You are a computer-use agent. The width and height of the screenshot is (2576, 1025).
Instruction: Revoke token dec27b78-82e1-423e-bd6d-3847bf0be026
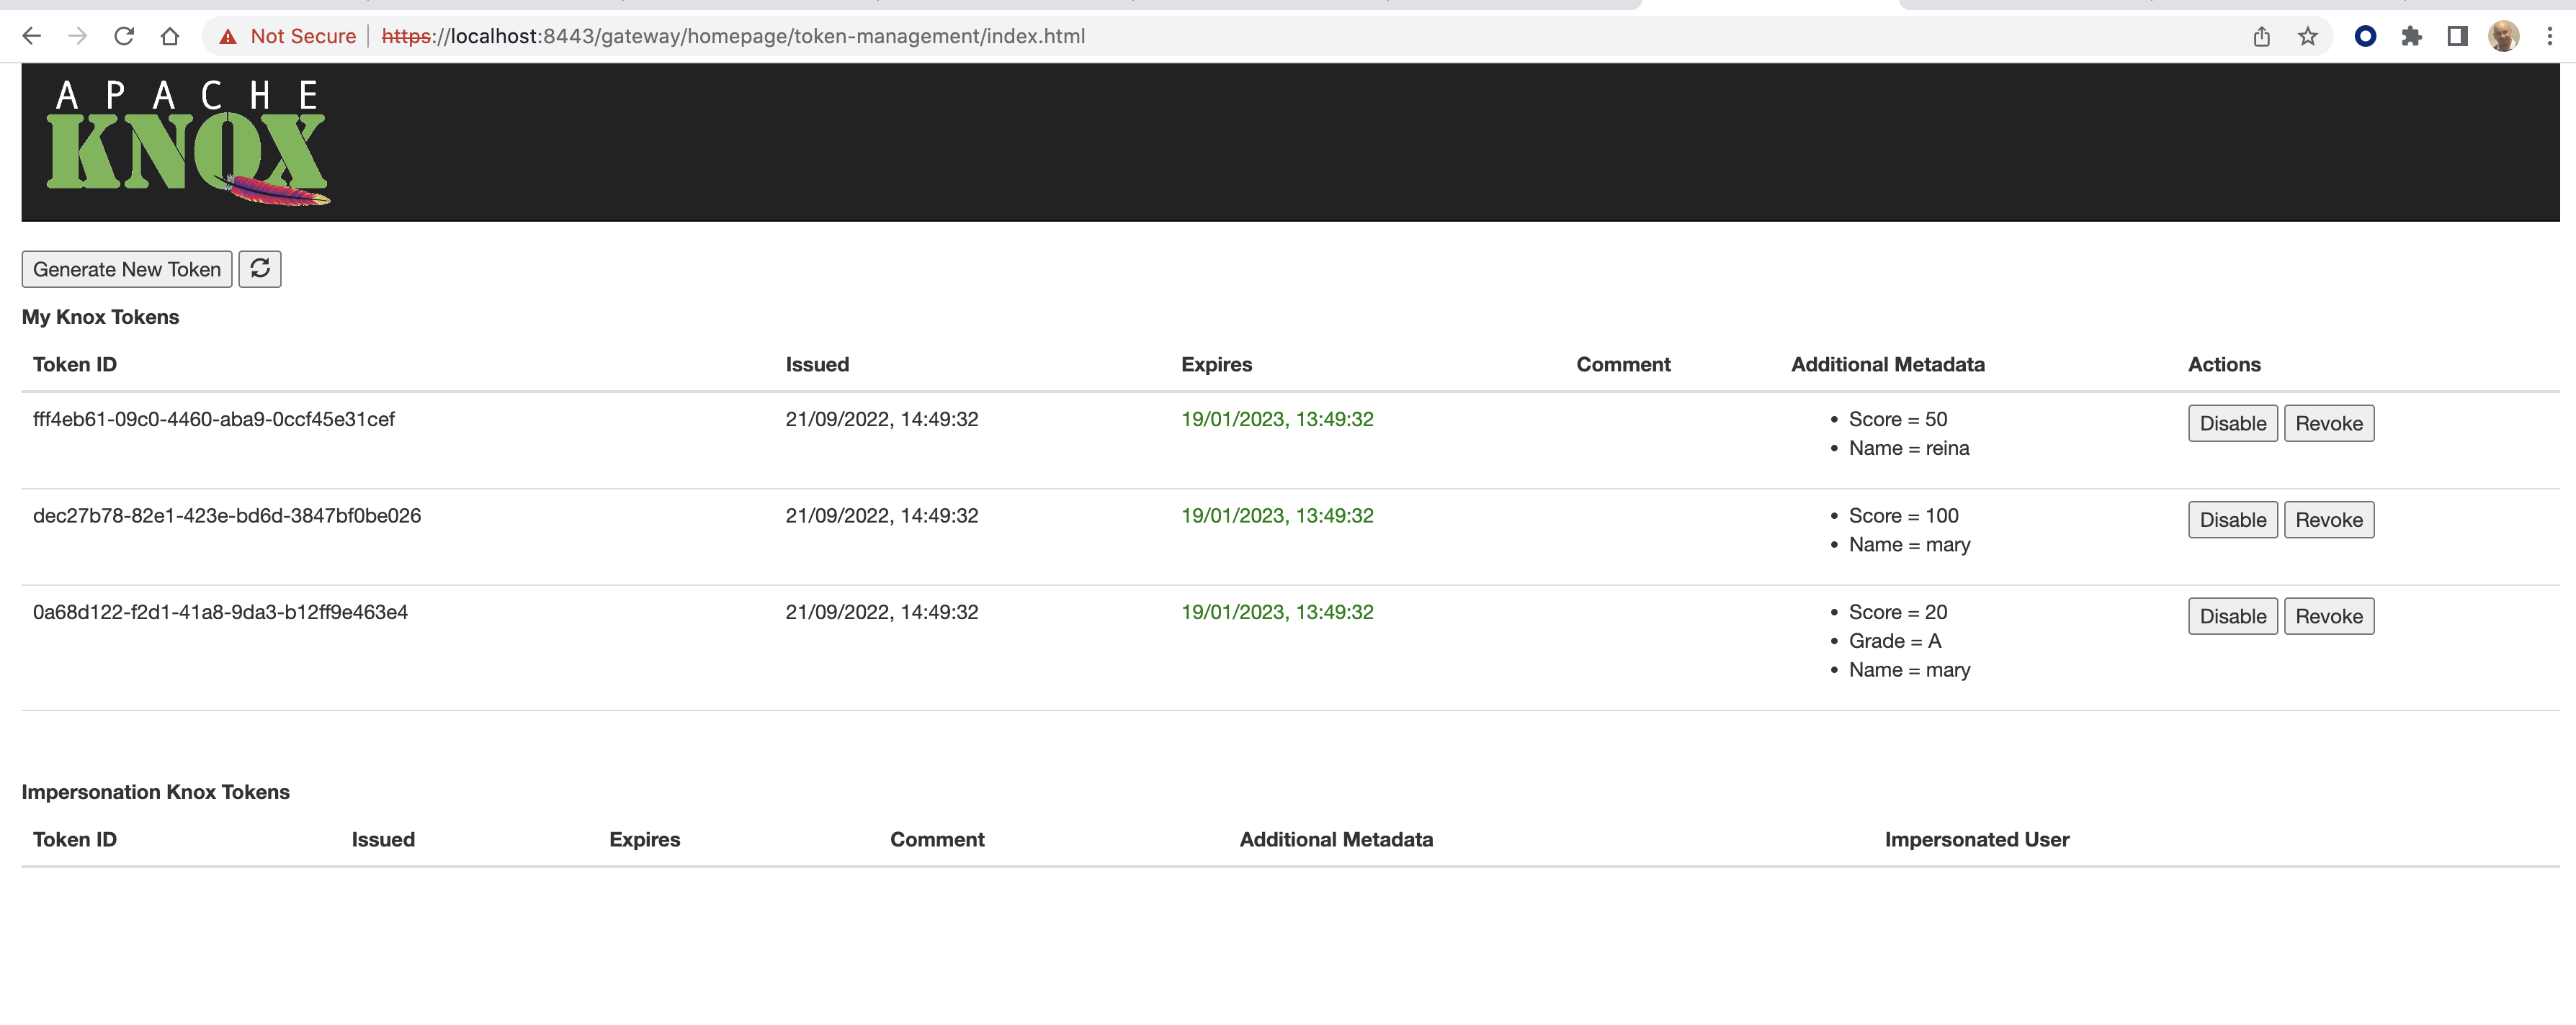[2328, 520]
